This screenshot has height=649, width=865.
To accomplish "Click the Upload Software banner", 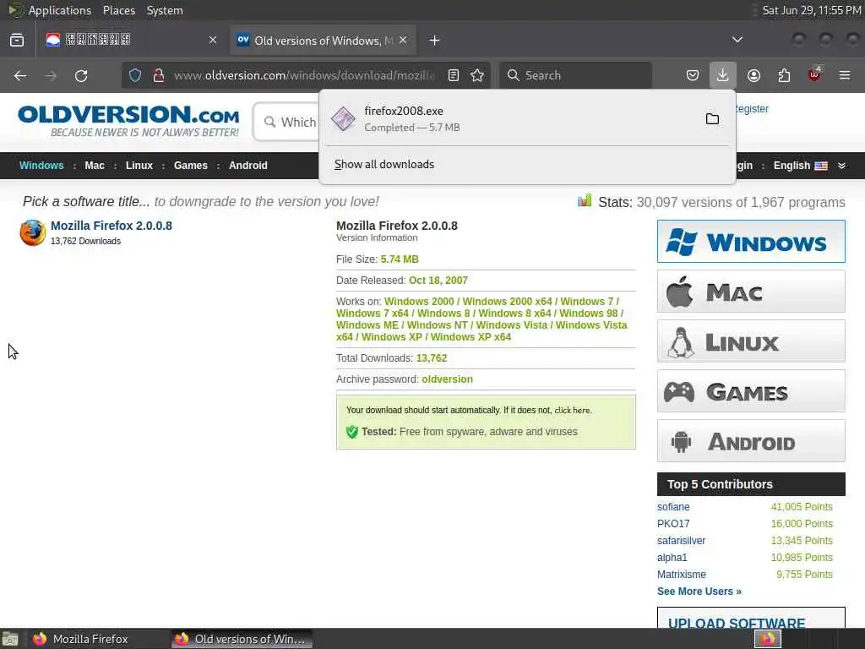I will click(751, 618).
